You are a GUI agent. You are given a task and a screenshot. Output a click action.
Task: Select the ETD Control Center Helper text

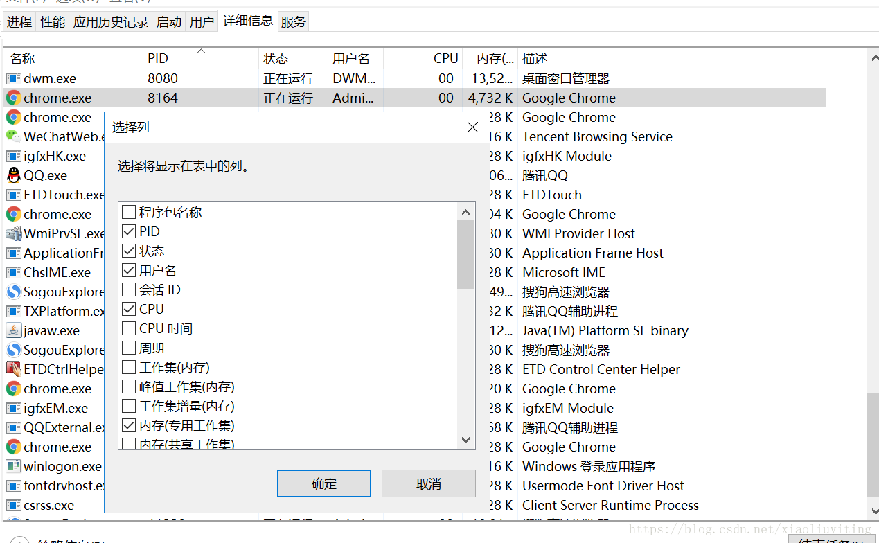601,369
